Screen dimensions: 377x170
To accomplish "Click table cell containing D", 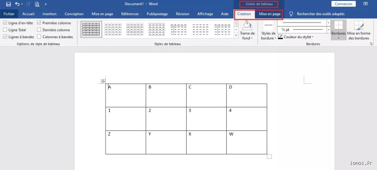I will coord(246,95).
